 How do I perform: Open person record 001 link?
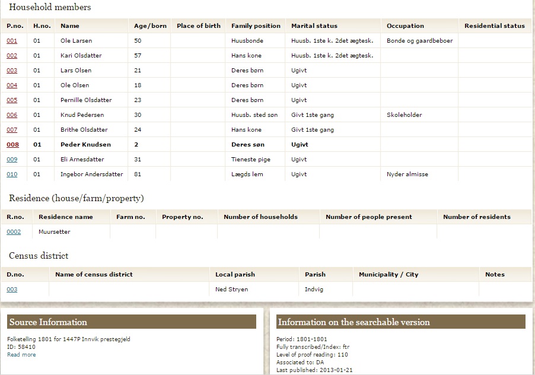coord(12,40)
